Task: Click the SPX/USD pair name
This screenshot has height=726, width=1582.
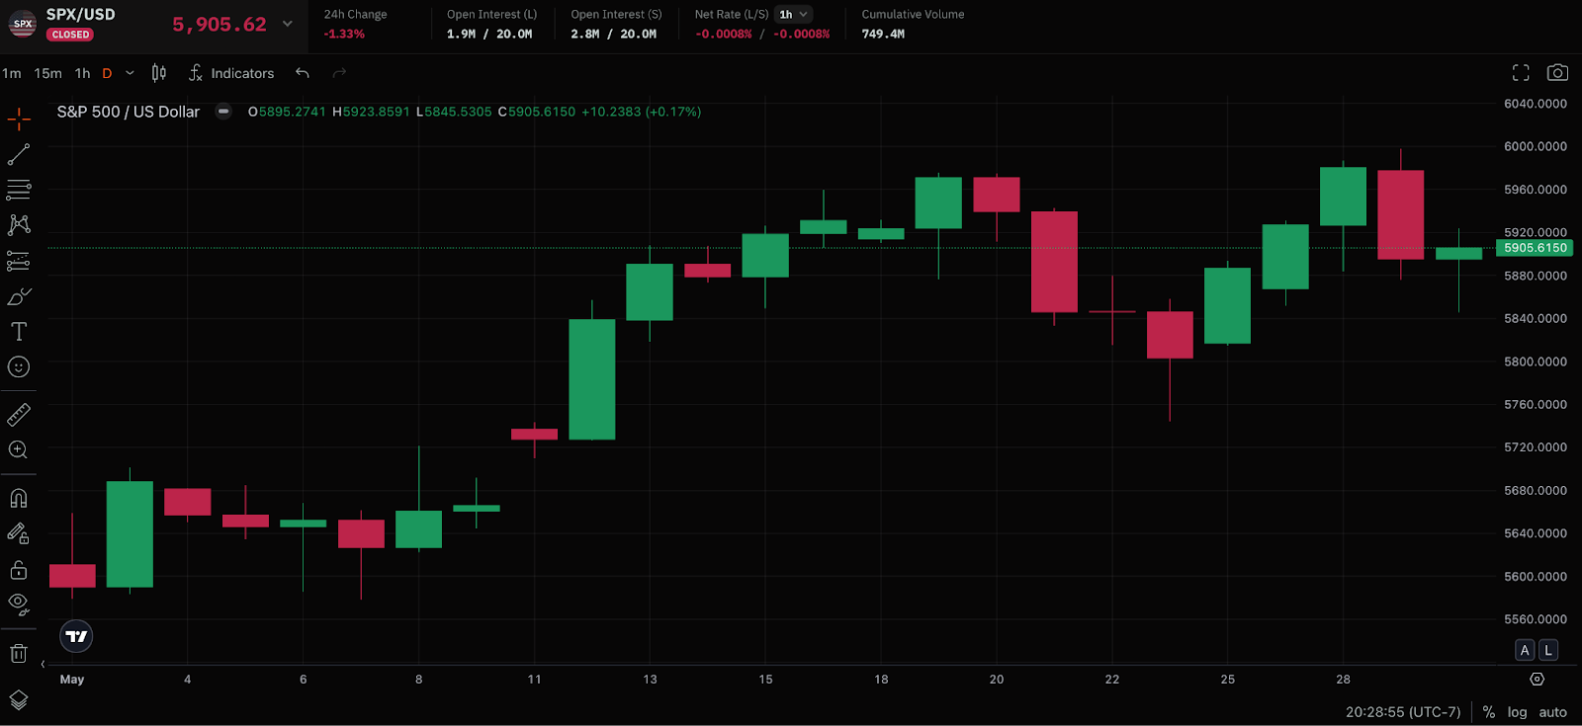Action: coord(81,14)
